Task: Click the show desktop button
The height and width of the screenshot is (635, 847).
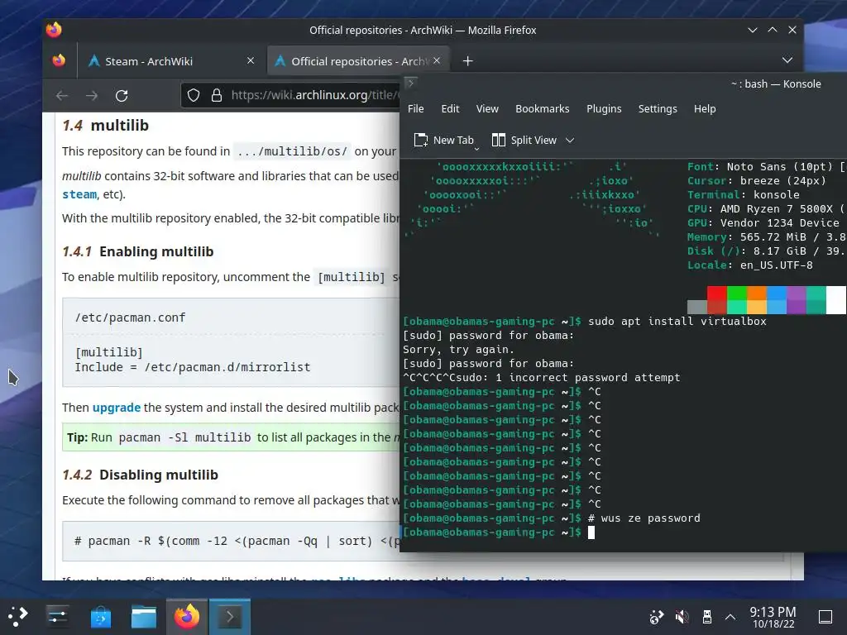Action: pyautogui.click(x=825, y=616)
